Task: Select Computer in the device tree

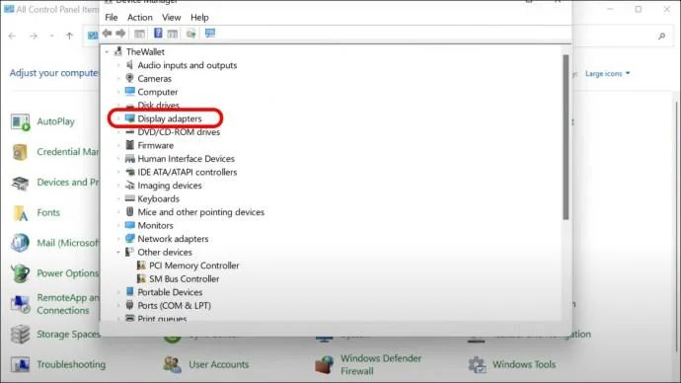Action: point(158,92)
